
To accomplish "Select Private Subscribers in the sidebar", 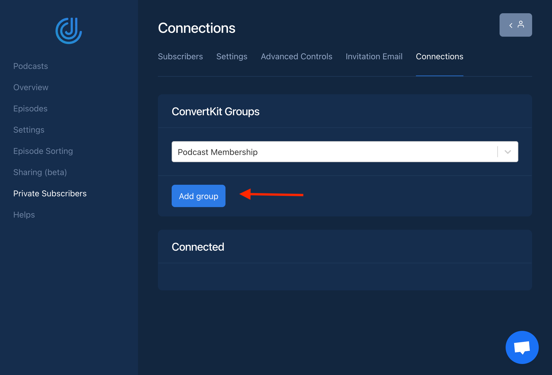I will [50, 194].
